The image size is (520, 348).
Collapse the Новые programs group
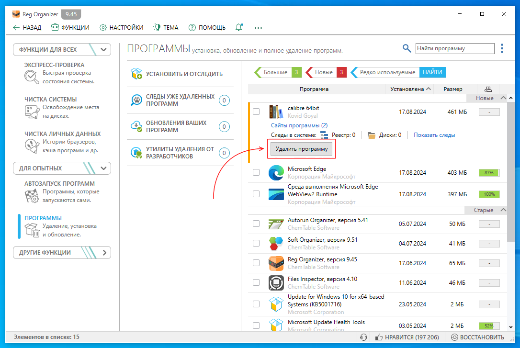(x=503, y=98)
